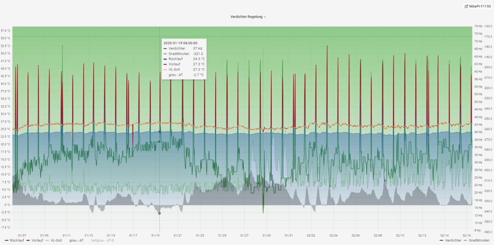The image size is (494, 245).
Task: Click the outdoor temperature marker at 01/19
Action: coord(159,213)
